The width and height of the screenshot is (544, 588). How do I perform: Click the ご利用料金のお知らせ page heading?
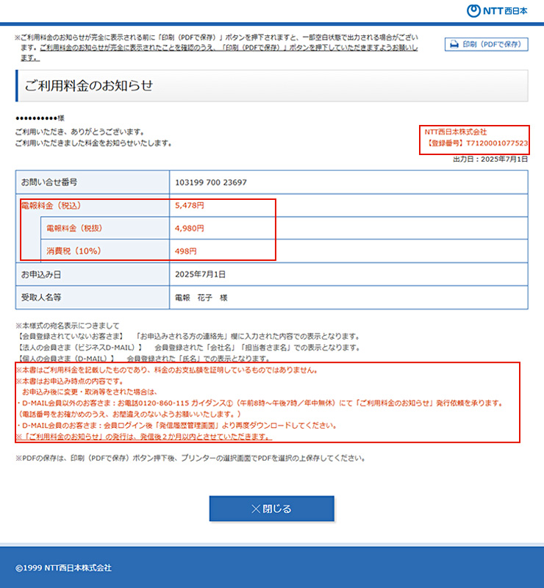[x=89, y=85]
